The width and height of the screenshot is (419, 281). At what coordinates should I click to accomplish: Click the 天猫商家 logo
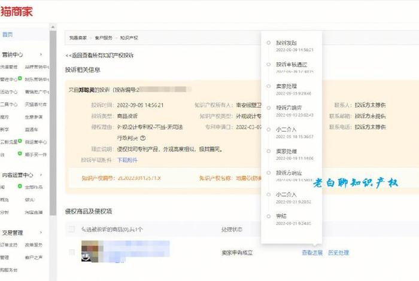coord(17,11)
